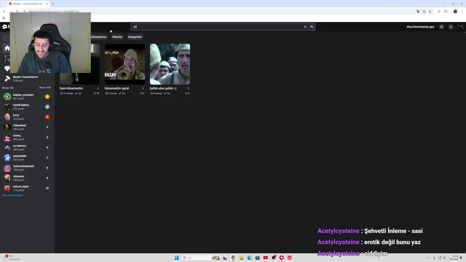Open the hüsamettin aptal title
This screenshot has height=262, width=466.
pyautogui.click(x=117, y=88)
